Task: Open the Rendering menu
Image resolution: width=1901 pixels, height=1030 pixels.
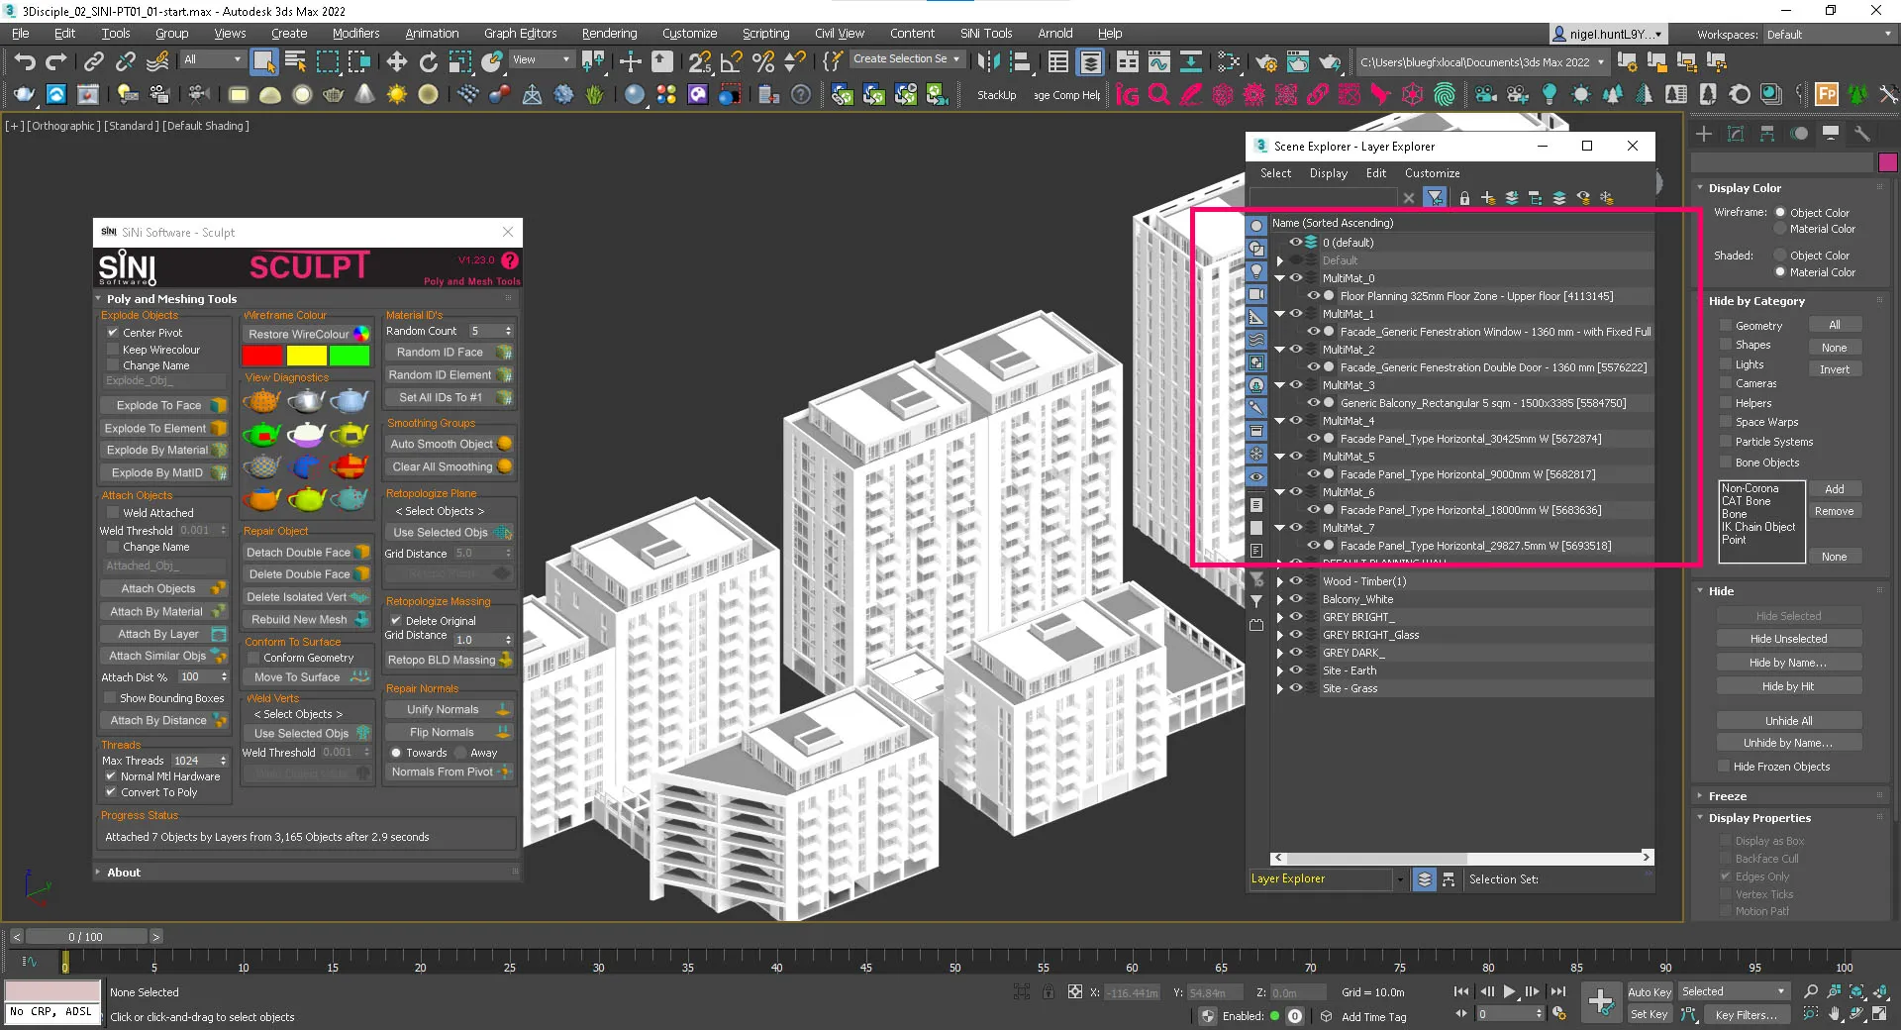Action: pyautogui.click(x=609, y=33)
